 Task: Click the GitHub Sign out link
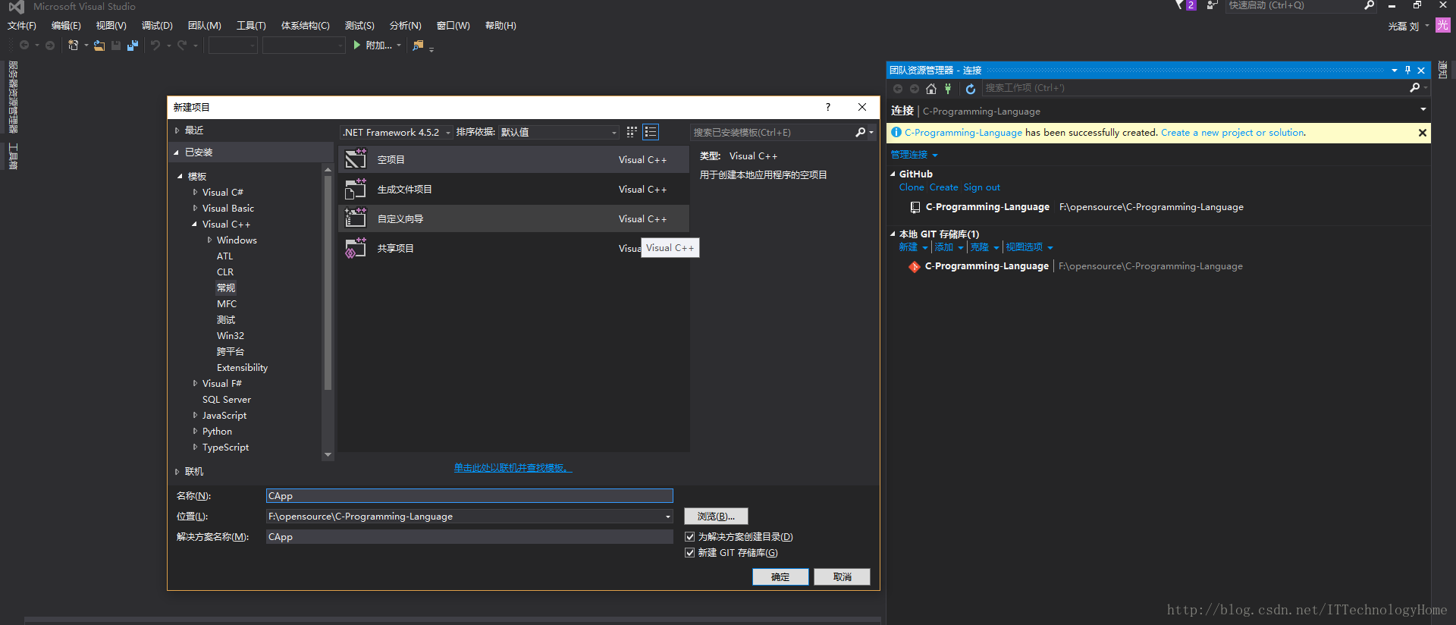pyautogui.click(x=982, y=187)
